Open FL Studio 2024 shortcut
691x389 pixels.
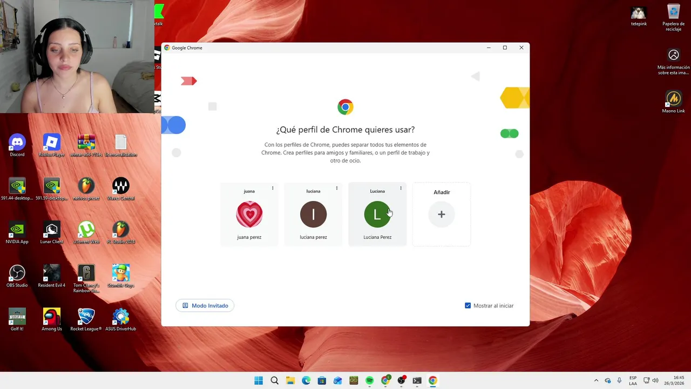[x=121, y=233]
